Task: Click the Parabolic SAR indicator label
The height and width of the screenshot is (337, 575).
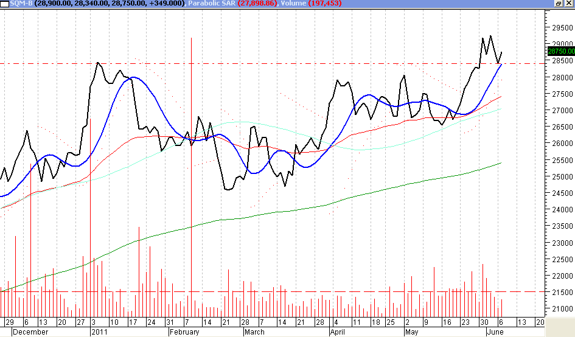Action: (x=212, y=3)
